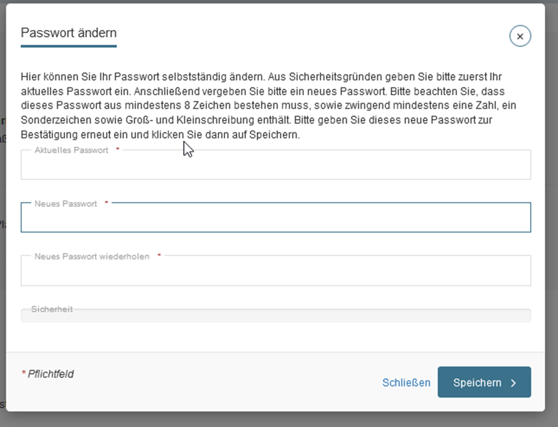558x427 pixels.
Task: Save the password with Speichern button
Action: [484, 382]
